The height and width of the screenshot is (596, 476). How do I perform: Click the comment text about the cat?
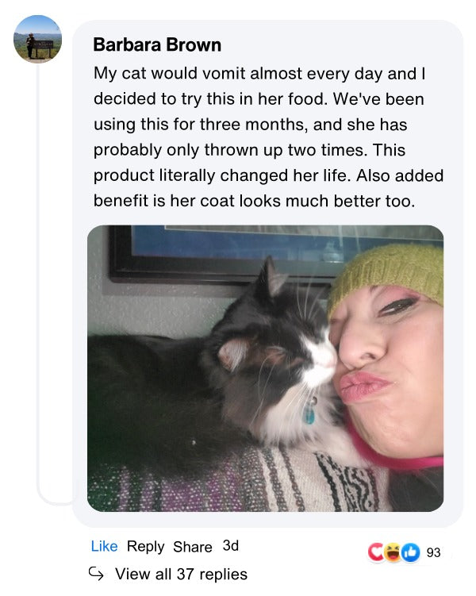(268, 137)
